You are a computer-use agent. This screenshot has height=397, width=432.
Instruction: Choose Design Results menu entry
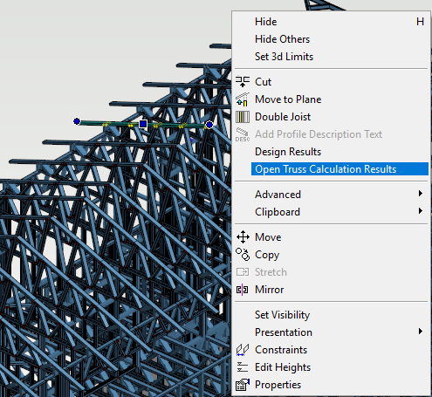tap(288, 152)
